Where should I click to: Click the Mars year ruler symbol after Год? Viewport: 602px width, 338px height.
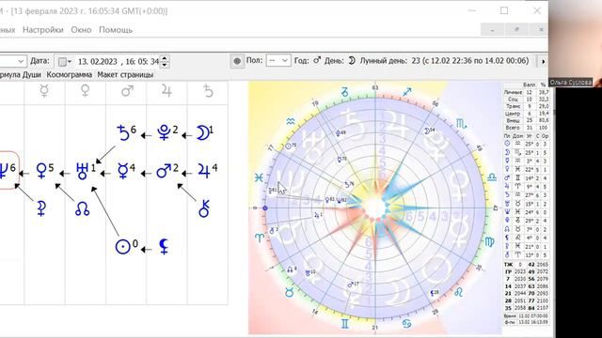[317, 60]
